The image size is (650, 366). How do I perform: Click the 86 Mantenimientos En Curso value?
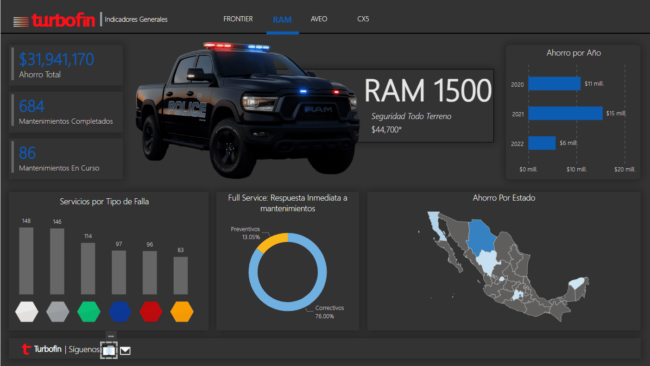coord(27,153)
